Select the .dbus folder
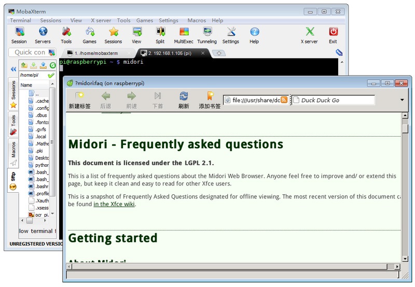Viewport: 415px width, 287px height. pyautogui.click(x=38, y=115)
